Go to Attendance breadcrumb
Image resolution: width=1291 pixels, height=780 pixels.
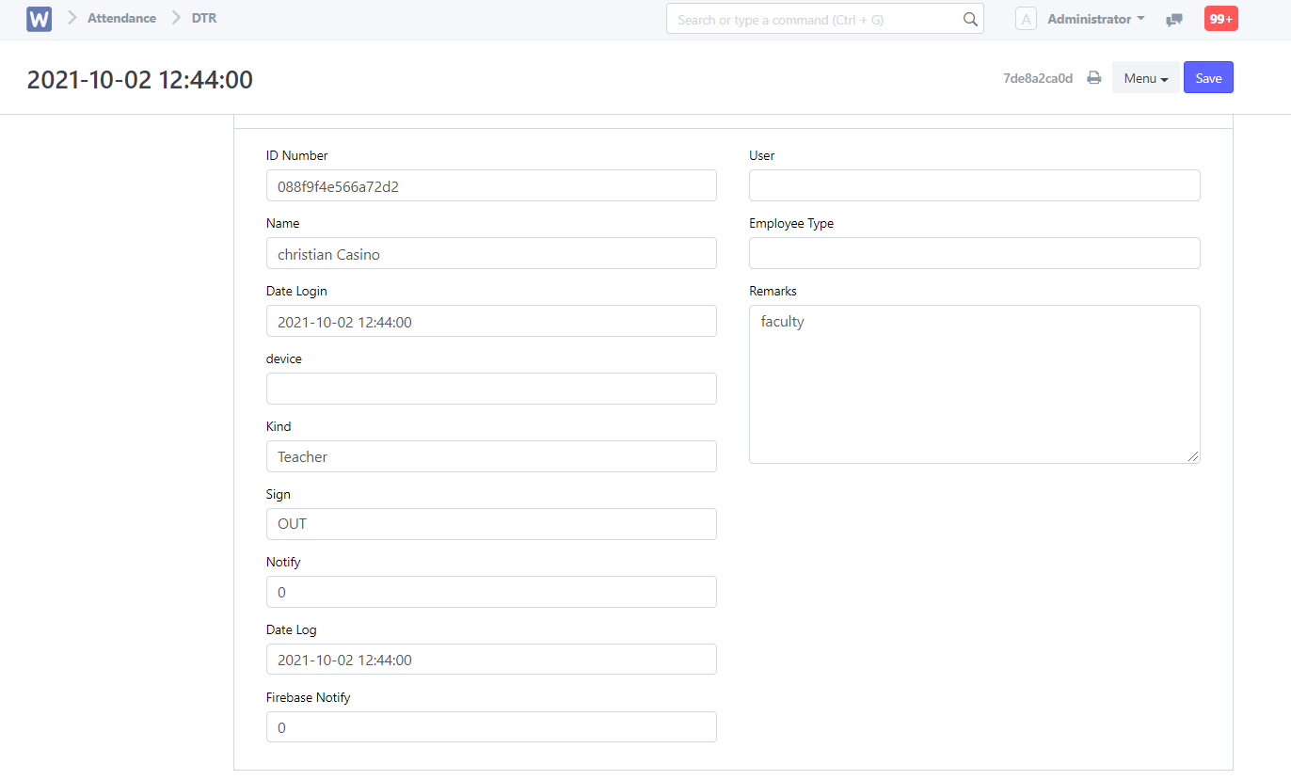[121, 18]
